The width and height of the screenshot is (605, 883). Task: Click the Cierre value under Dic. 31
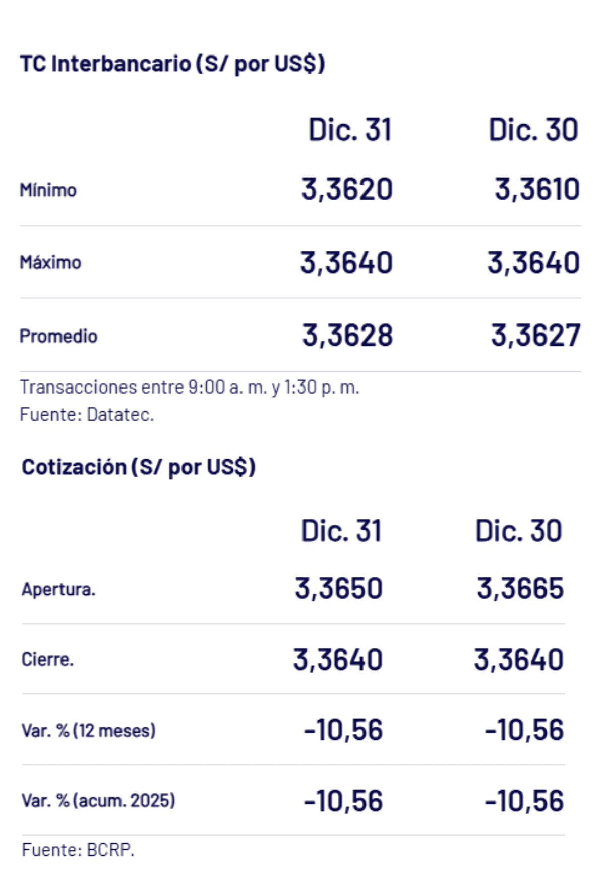pos(338,659)
